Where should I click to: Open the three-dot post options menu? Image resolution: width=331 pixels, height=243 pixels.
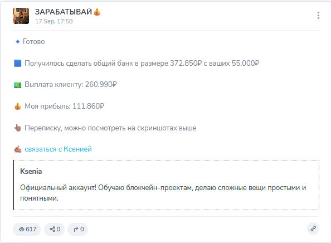pos(318,16)
